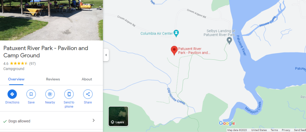Share this location via Share icon
306x132 pixels.
point(88,94)
